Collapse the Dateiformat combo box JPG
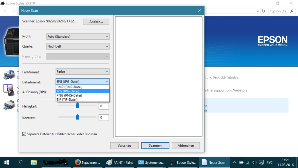The height and width of the screenshot is (168, 298). (x=82, y=82)
